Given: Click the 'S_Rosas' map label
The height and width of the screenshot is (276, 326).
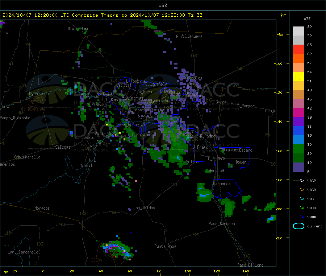Looking at the screenshot, I should tap(146, 117).
